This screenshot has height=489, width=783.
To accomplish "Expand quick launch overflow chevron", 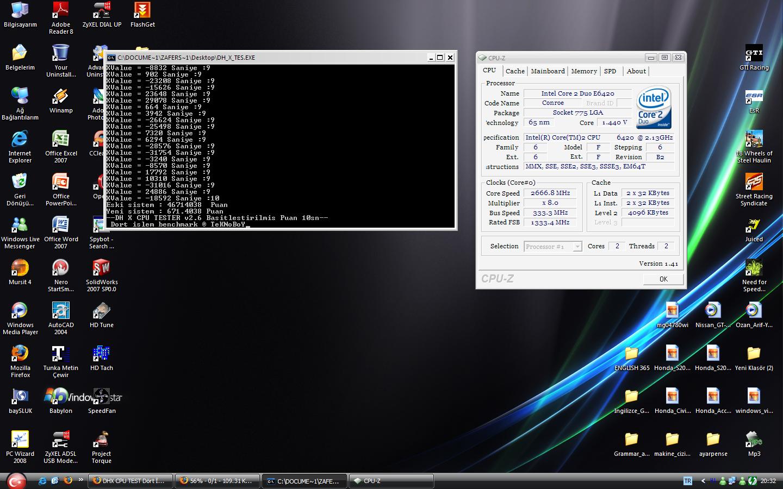I will [x=81, y=480].
